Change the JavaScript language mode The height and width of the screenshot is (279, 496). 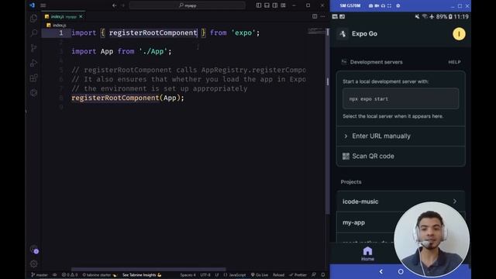tap(235, 275)
